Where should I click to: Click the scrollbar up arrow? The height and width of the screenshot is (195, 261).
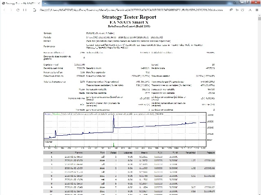coord(259,15)
